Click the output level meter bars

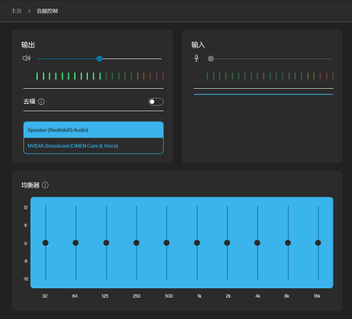click(99, 77)
